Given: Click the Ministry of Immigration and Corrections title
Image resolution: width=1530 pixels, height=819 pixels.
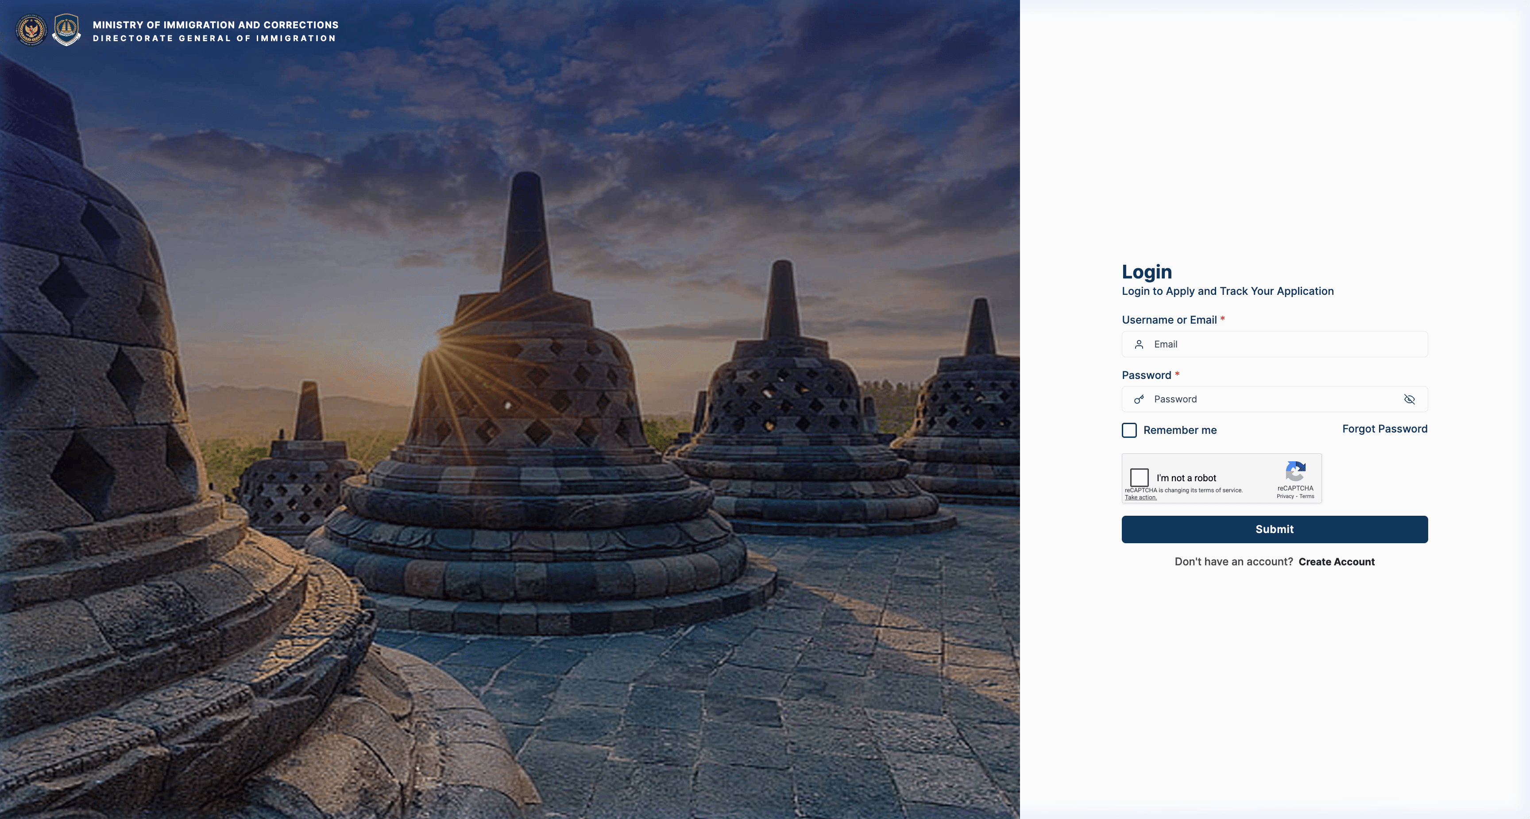Looking at the screenshot, I should (216, 25).
